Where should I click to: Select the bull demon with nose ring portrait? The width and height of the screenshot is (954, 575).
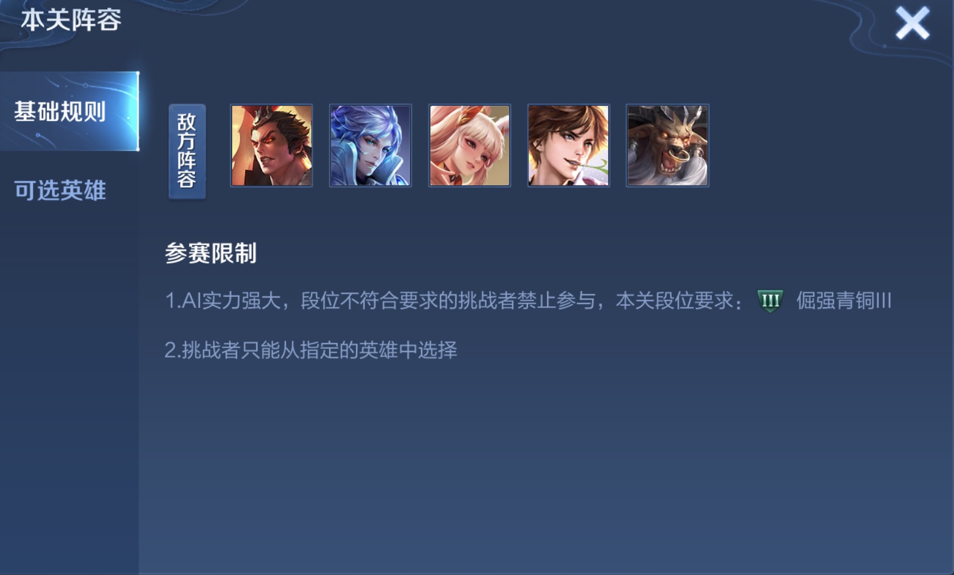[667, 145]
